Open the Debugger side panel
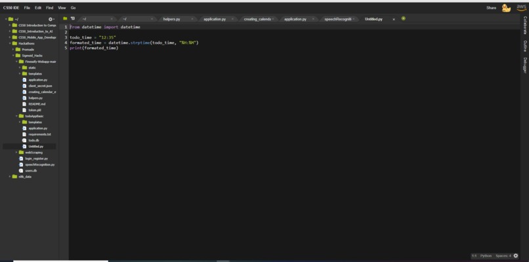 (x=525, y=65)
